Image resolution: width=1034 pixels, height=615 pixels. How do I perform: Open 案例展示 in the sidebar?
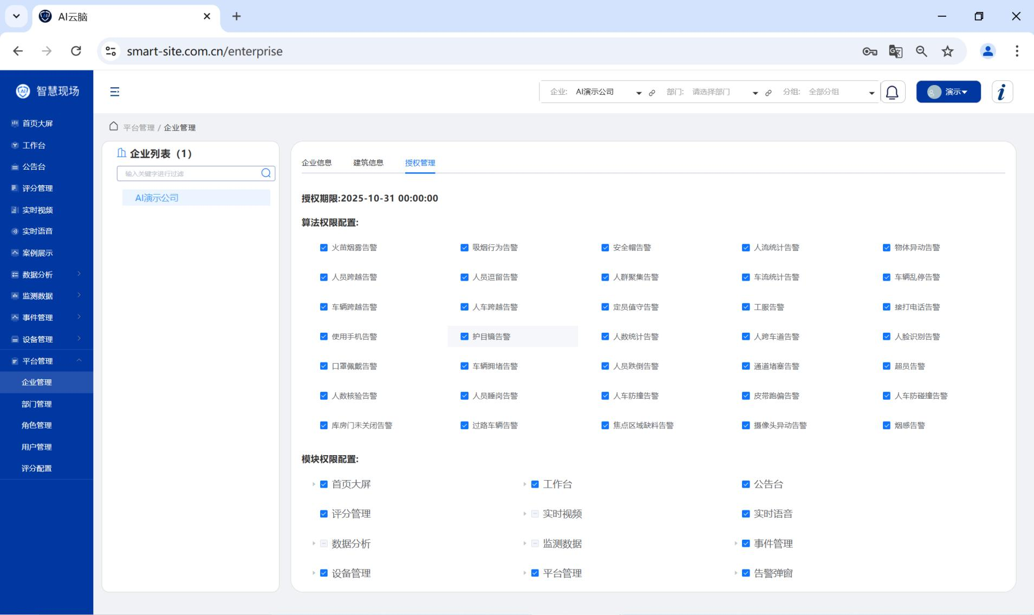tap(47, 253)
